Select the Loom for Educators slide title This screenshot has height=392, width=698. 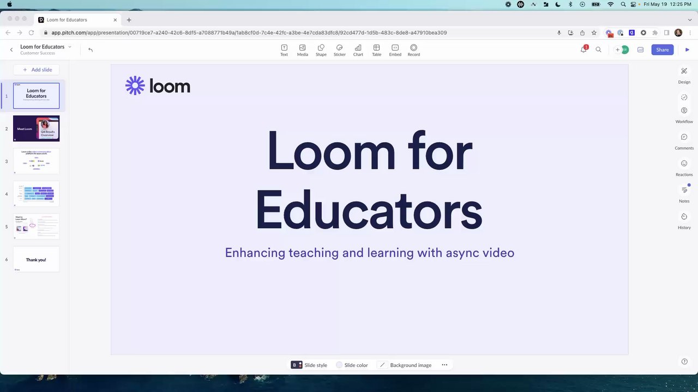click(x=369, y=180)
